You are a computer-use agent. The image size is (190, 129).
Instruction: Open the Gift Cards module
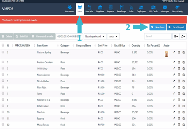(x=153, y=9)
